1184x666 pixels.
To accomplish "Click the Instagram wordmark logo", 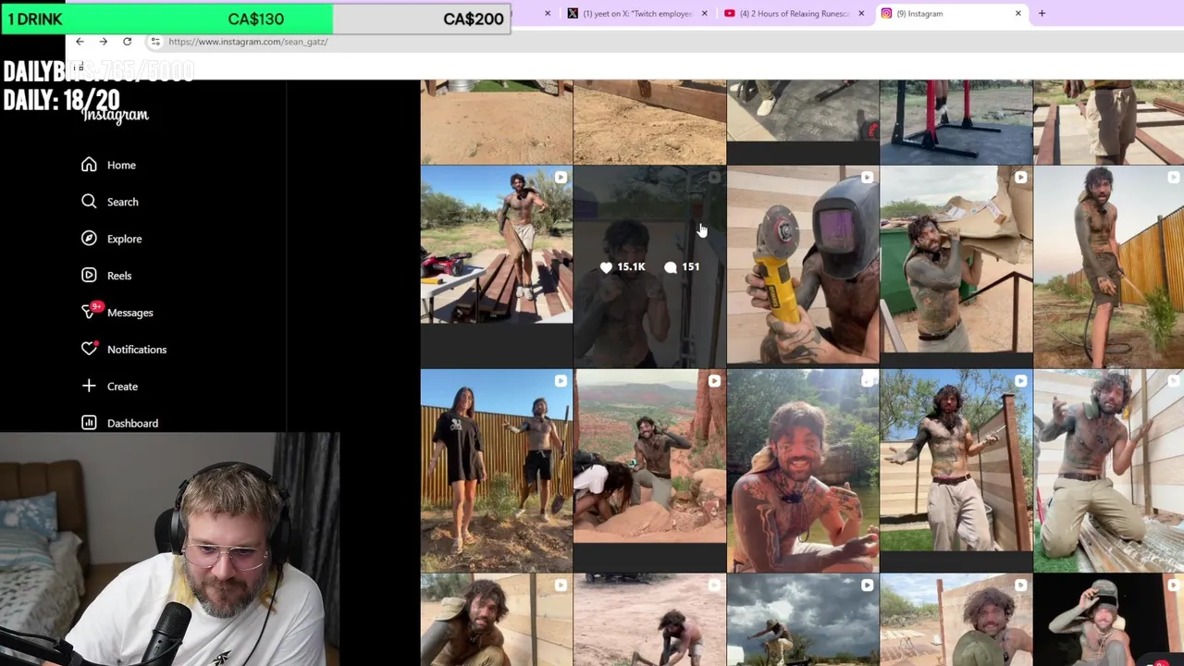I will tap(116, 115).
